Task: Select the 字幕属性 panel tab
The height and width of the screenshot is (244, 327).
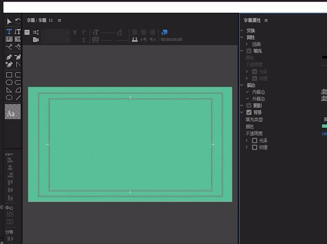Action: pyautogui.click(x=252, y=20)
